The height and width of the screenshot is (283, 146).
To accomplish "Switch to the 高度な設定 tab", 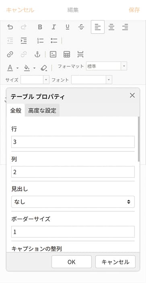I will click(42, 110).
